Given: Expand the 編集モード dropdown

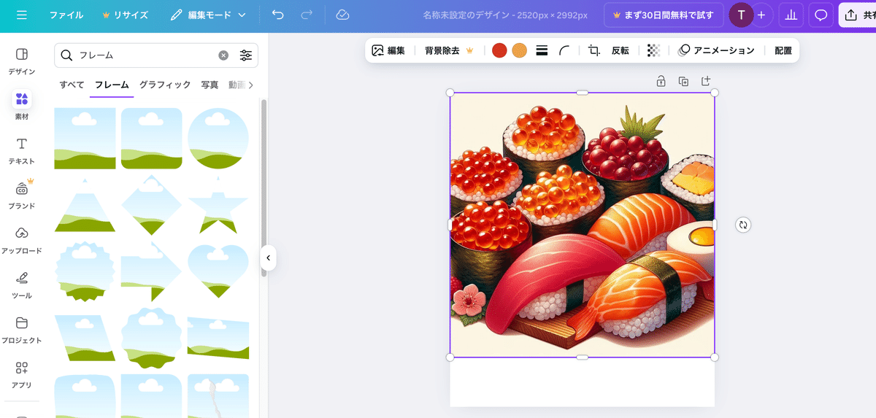Looking at the screenshot, I should pyautogui.click(x=208, y=15).
